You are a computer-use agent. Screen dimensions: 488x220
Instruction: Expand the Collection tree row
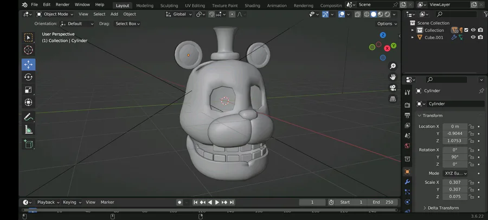pyautogui.click(x=413, y=30)
